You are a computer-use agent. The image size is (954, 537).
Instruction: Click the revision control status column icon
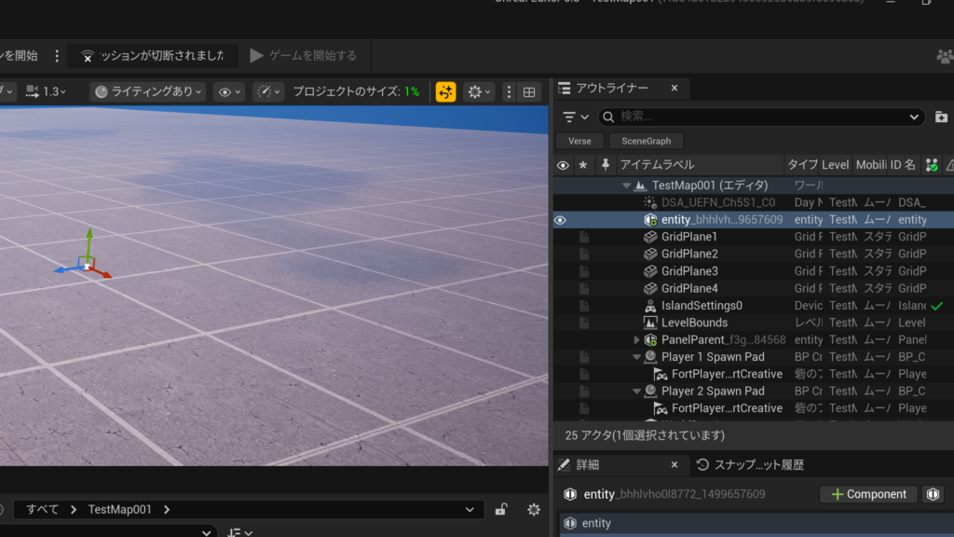931,165
